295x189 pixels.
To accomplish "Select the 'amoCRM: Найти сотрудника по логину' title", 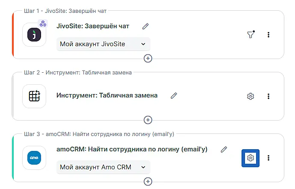I will coord(132,149).
